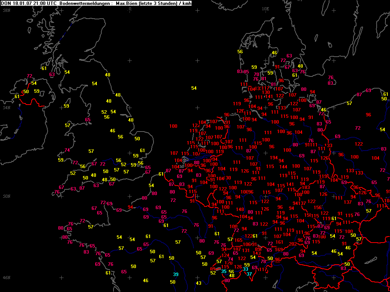The width and height of the screenshot is (390, 292).
Task: Select the 144 gust reading
Action: [283, 167]
